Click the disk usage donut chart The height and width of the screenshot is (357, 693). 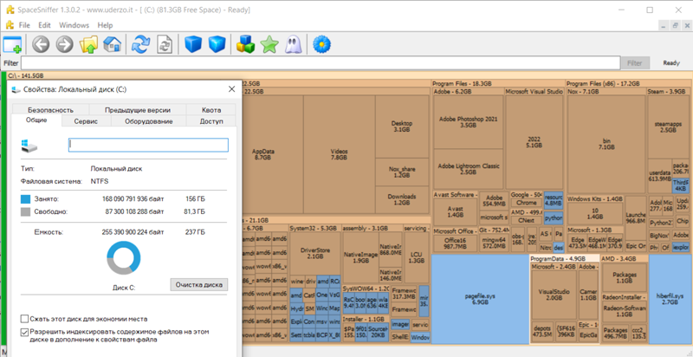[124, 258]
